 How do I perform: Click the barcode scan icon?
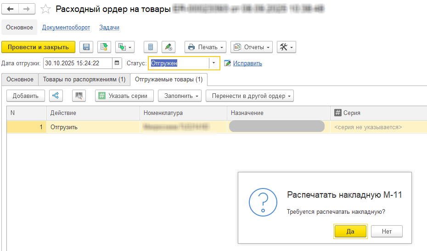79,96
